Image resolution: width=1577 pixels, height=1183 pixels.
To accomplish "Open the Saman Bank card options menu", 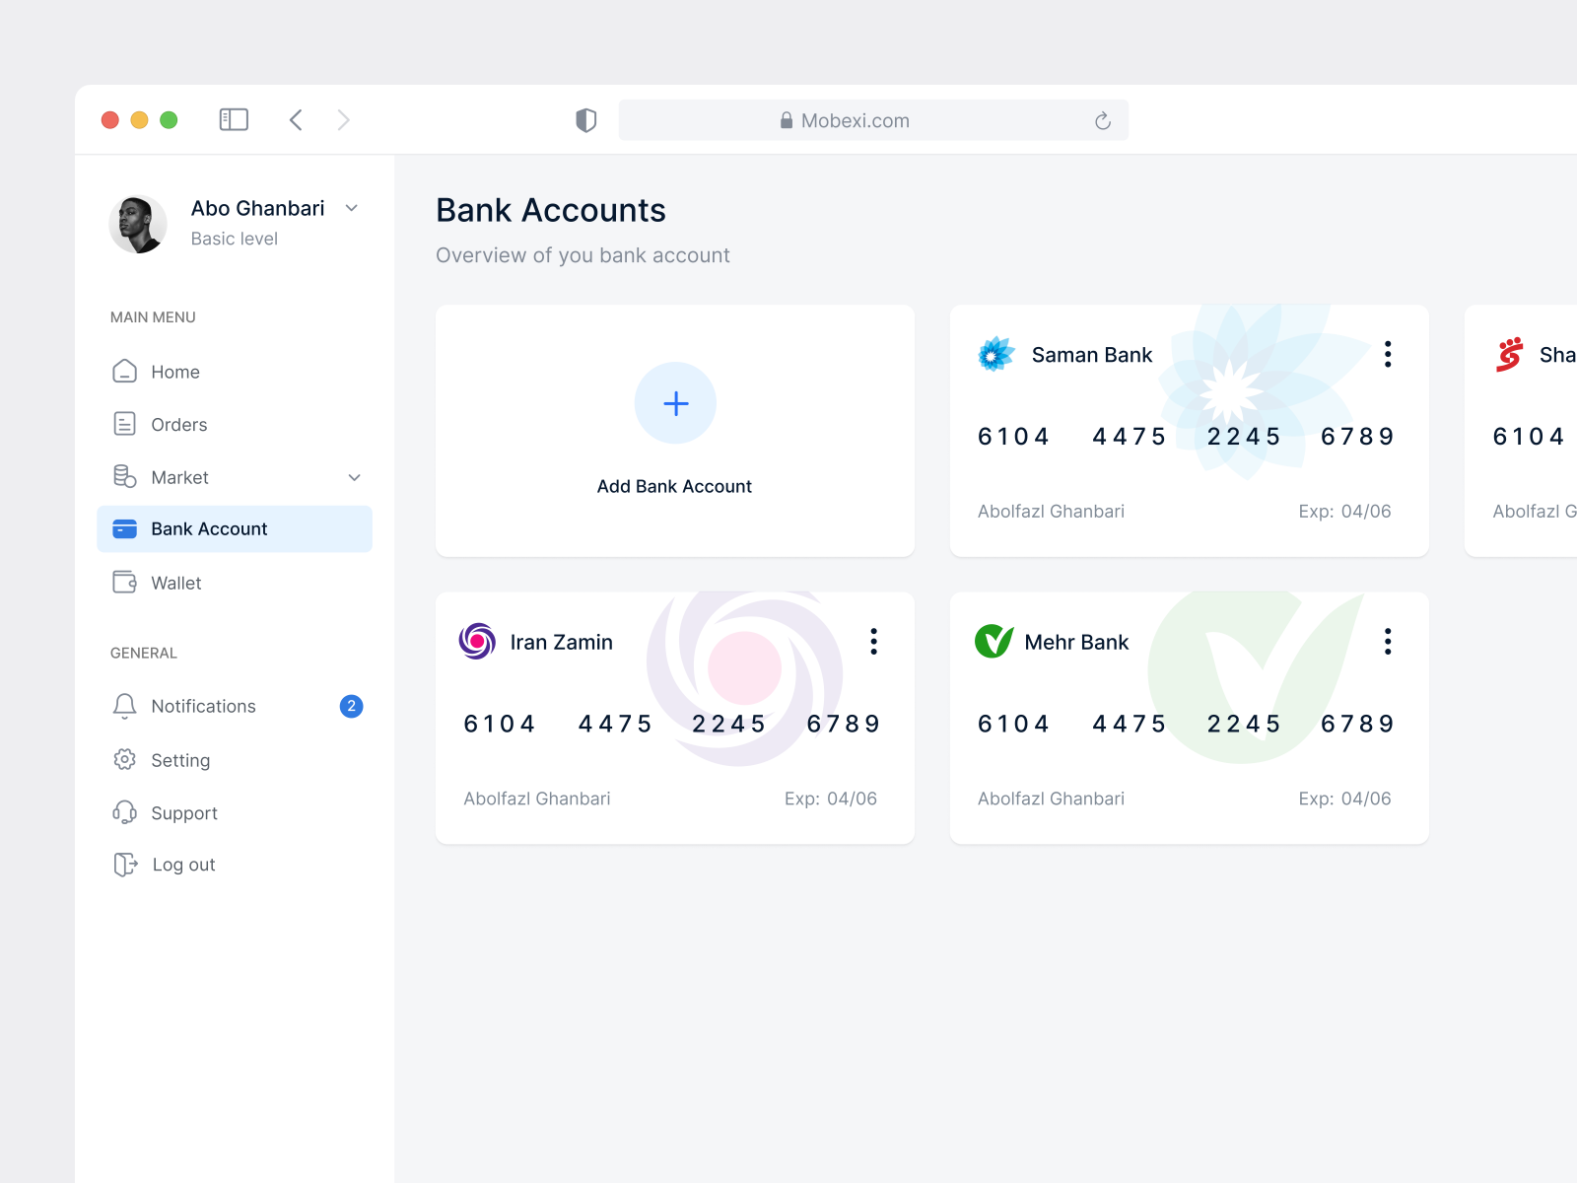I will 1388,354.
